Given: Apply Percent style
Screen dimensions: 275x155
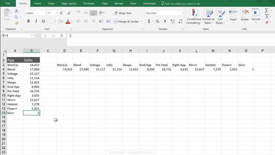Looking at the screenshot, I should pos(157,22).
